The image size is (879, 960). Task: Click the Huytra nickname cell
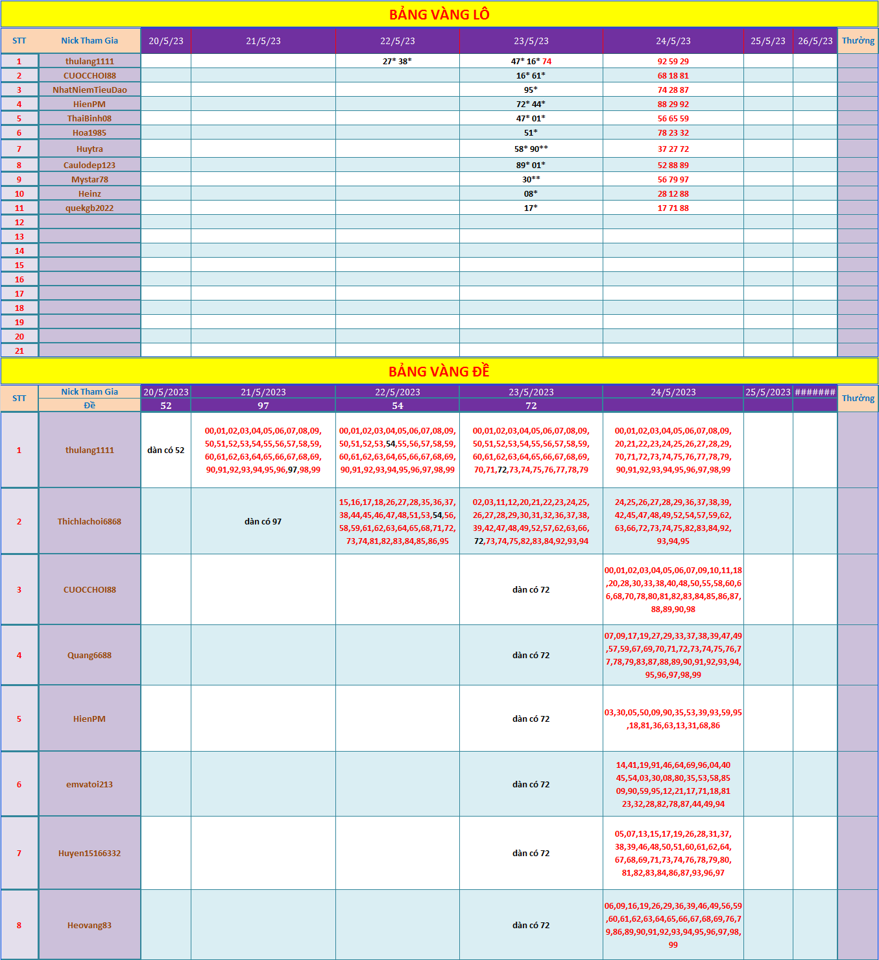(90, 149)
